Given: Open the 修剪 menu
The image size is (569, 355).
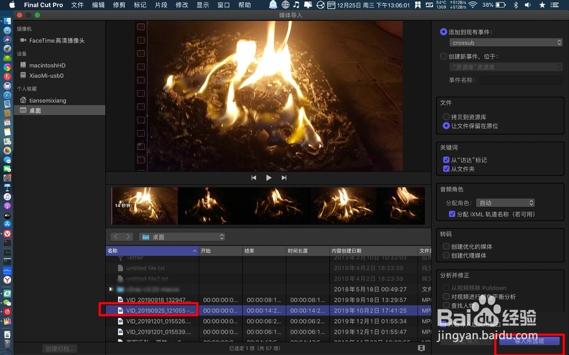Looking at the screenshot, I should pyautogui.click(x=119, y=5).
